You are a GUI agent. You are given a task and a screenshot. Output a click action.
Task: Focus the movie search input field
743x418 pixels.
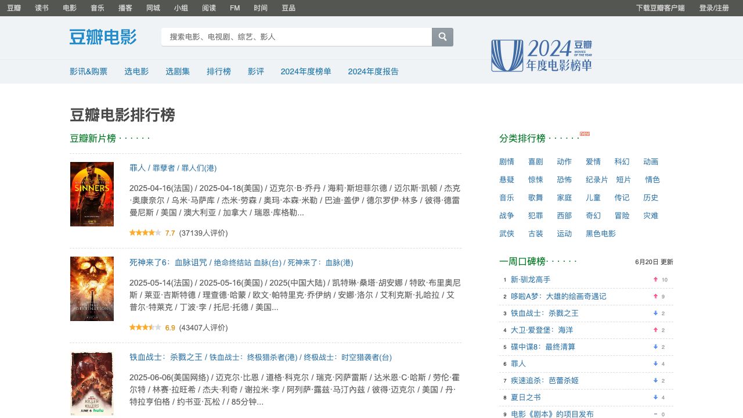point(296,37)
